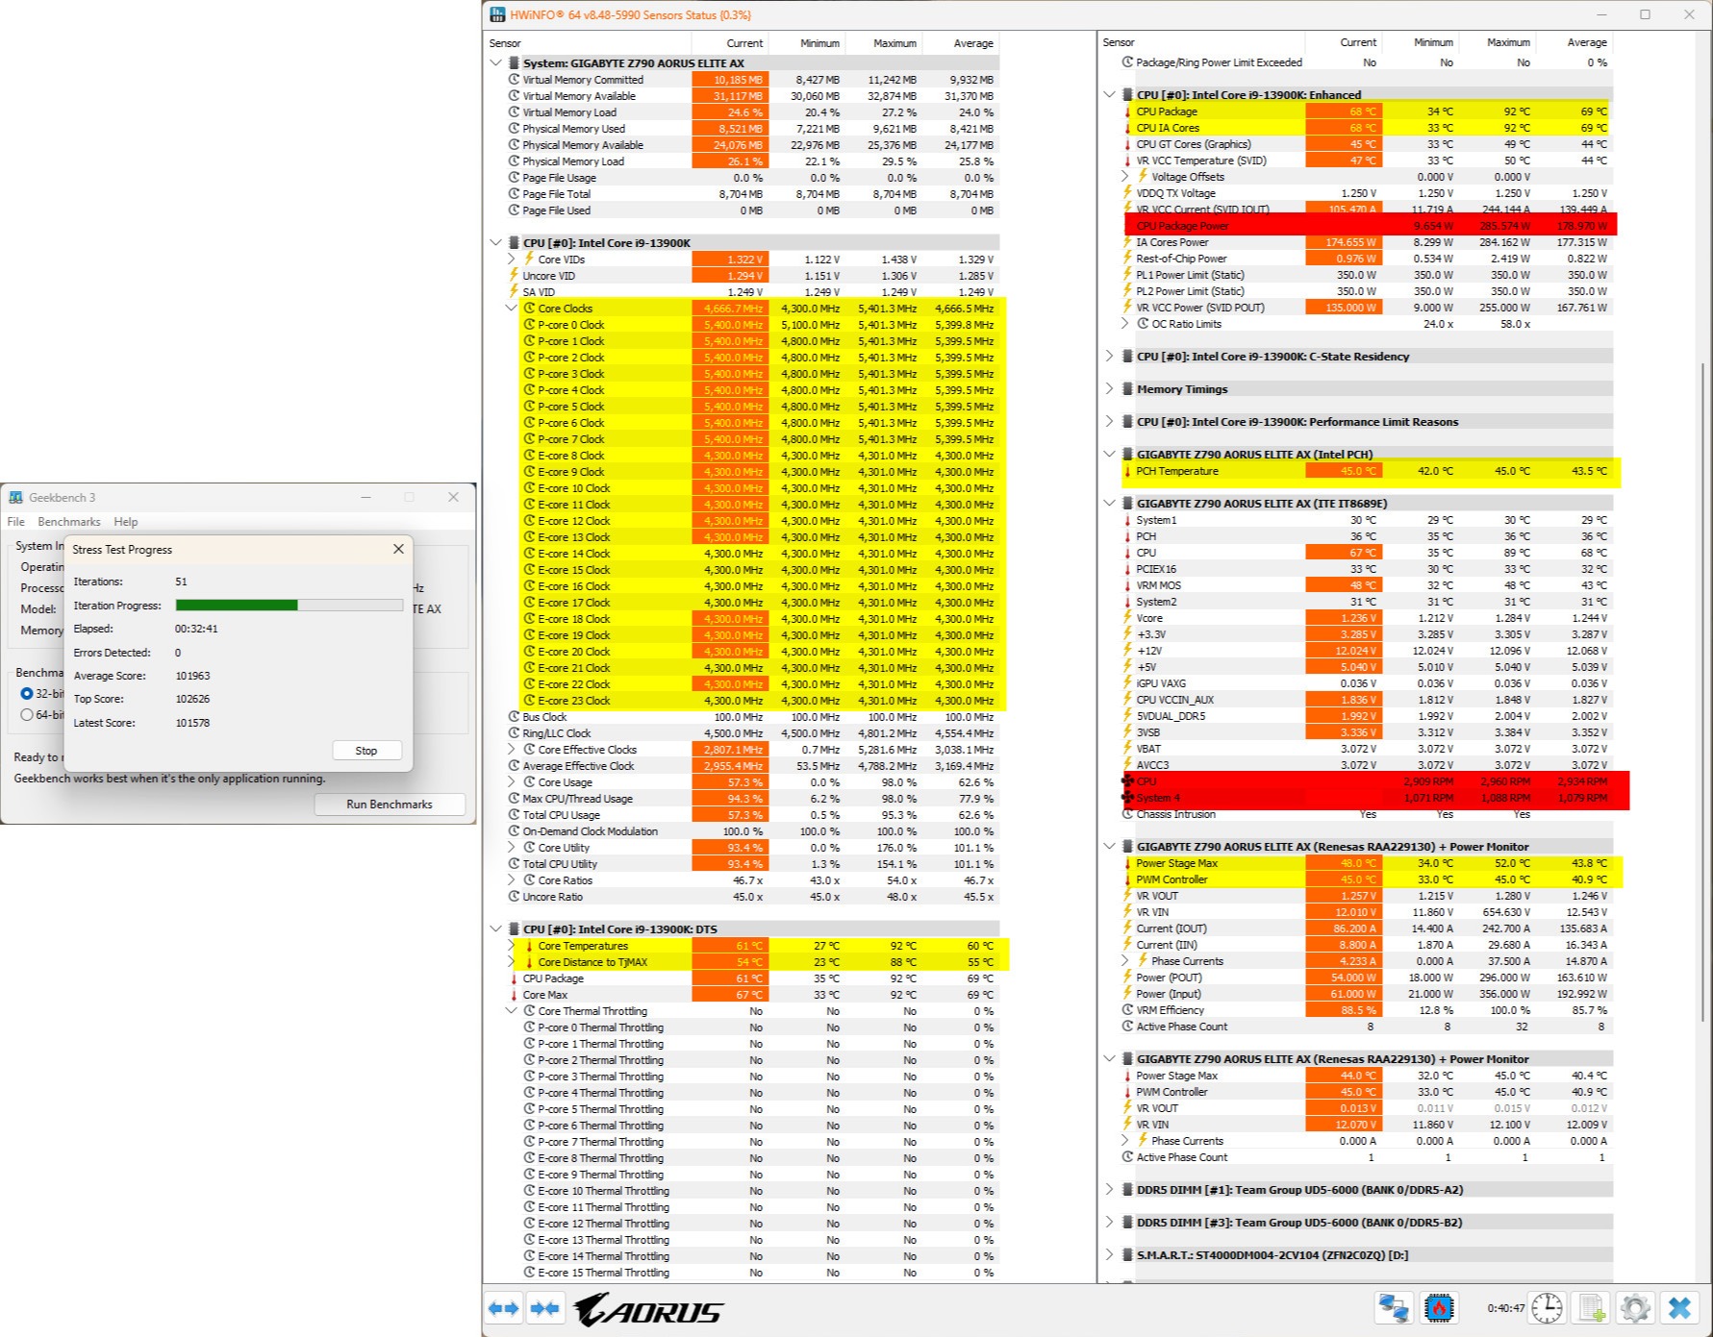The height and width of the screenshot is (1337, 1713).
Task: Click the chip-with-flame icon in HWiNFO toolbar
Action: [1439, 1308]
